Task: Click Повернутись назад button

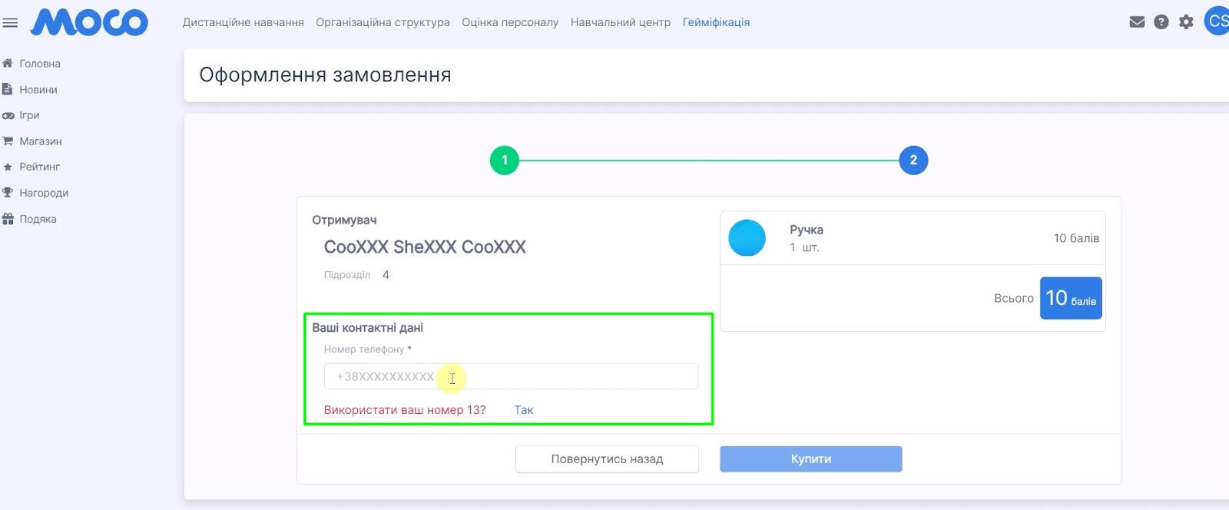Action: coord(607,459)
